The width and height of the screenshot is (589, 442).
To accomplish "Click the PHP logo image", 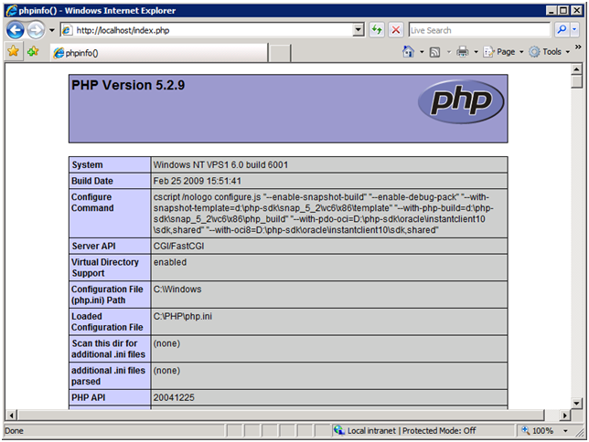I will (x=461, y=101).
